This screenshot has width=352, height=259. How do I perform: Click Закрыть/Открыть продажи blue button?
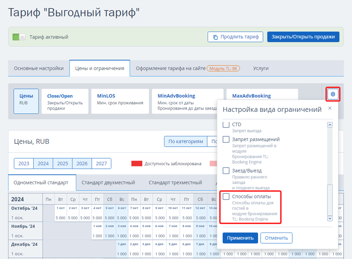303,37
